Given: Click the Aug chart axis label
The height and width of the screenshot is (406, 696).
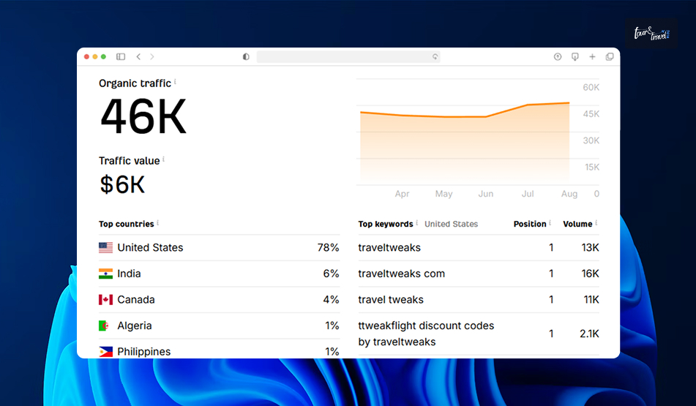Looking at the screenshot, I should coord(569,194).
